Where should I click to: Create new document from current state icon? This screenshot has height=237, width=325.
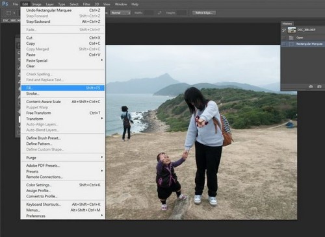(x=311, y=86)
